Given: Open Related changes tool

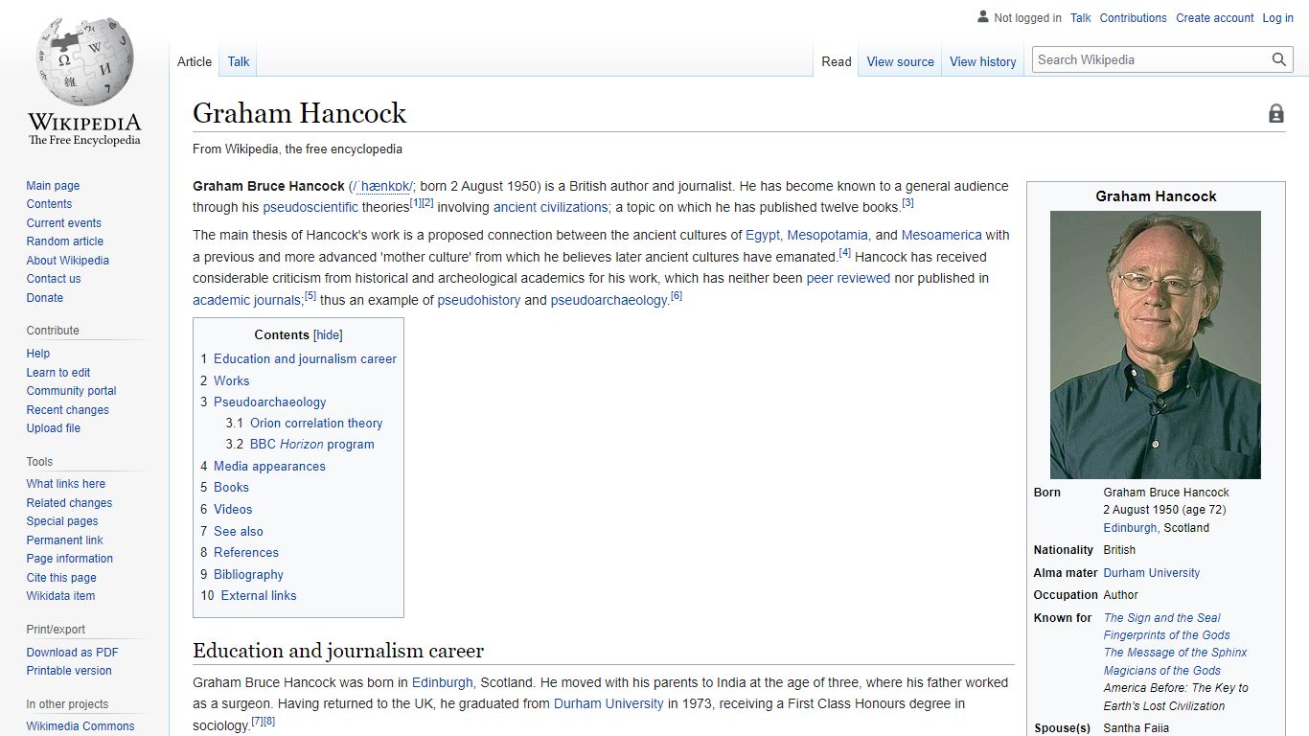Looking at the screenshot, I should (x=69, y=503).
